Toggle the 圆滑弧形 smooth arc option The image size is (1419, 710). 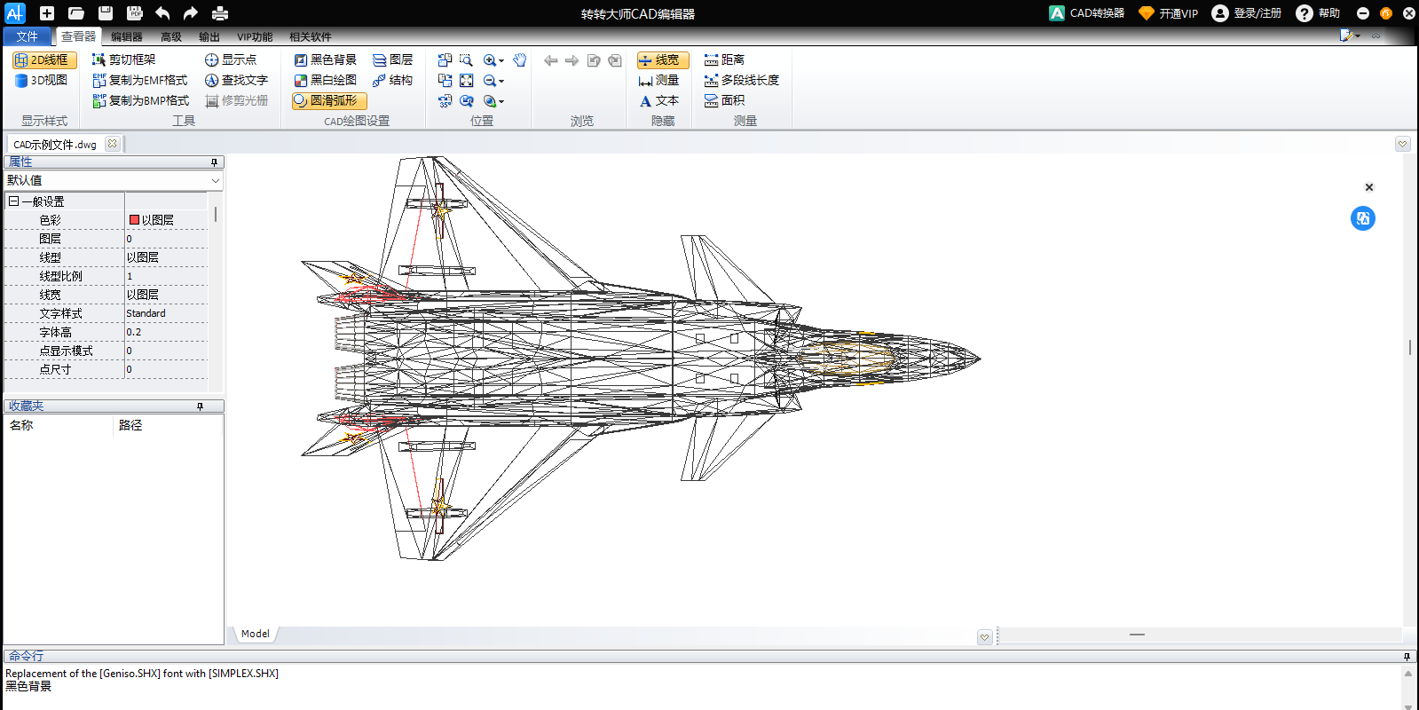click(x=329, y=101)
